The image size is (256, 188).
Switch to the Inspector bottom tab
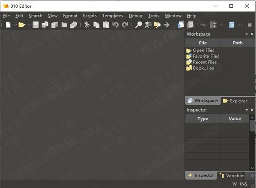tap(201, 175)
